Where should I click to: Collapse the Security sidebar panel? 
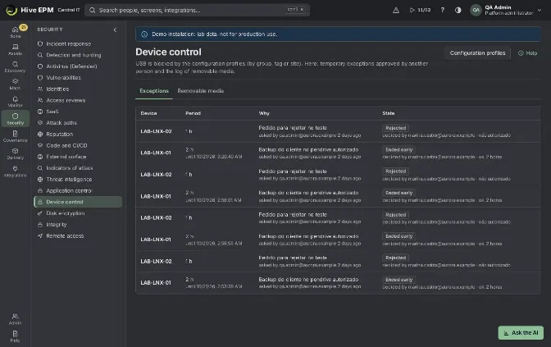click(x=115, y=30)
